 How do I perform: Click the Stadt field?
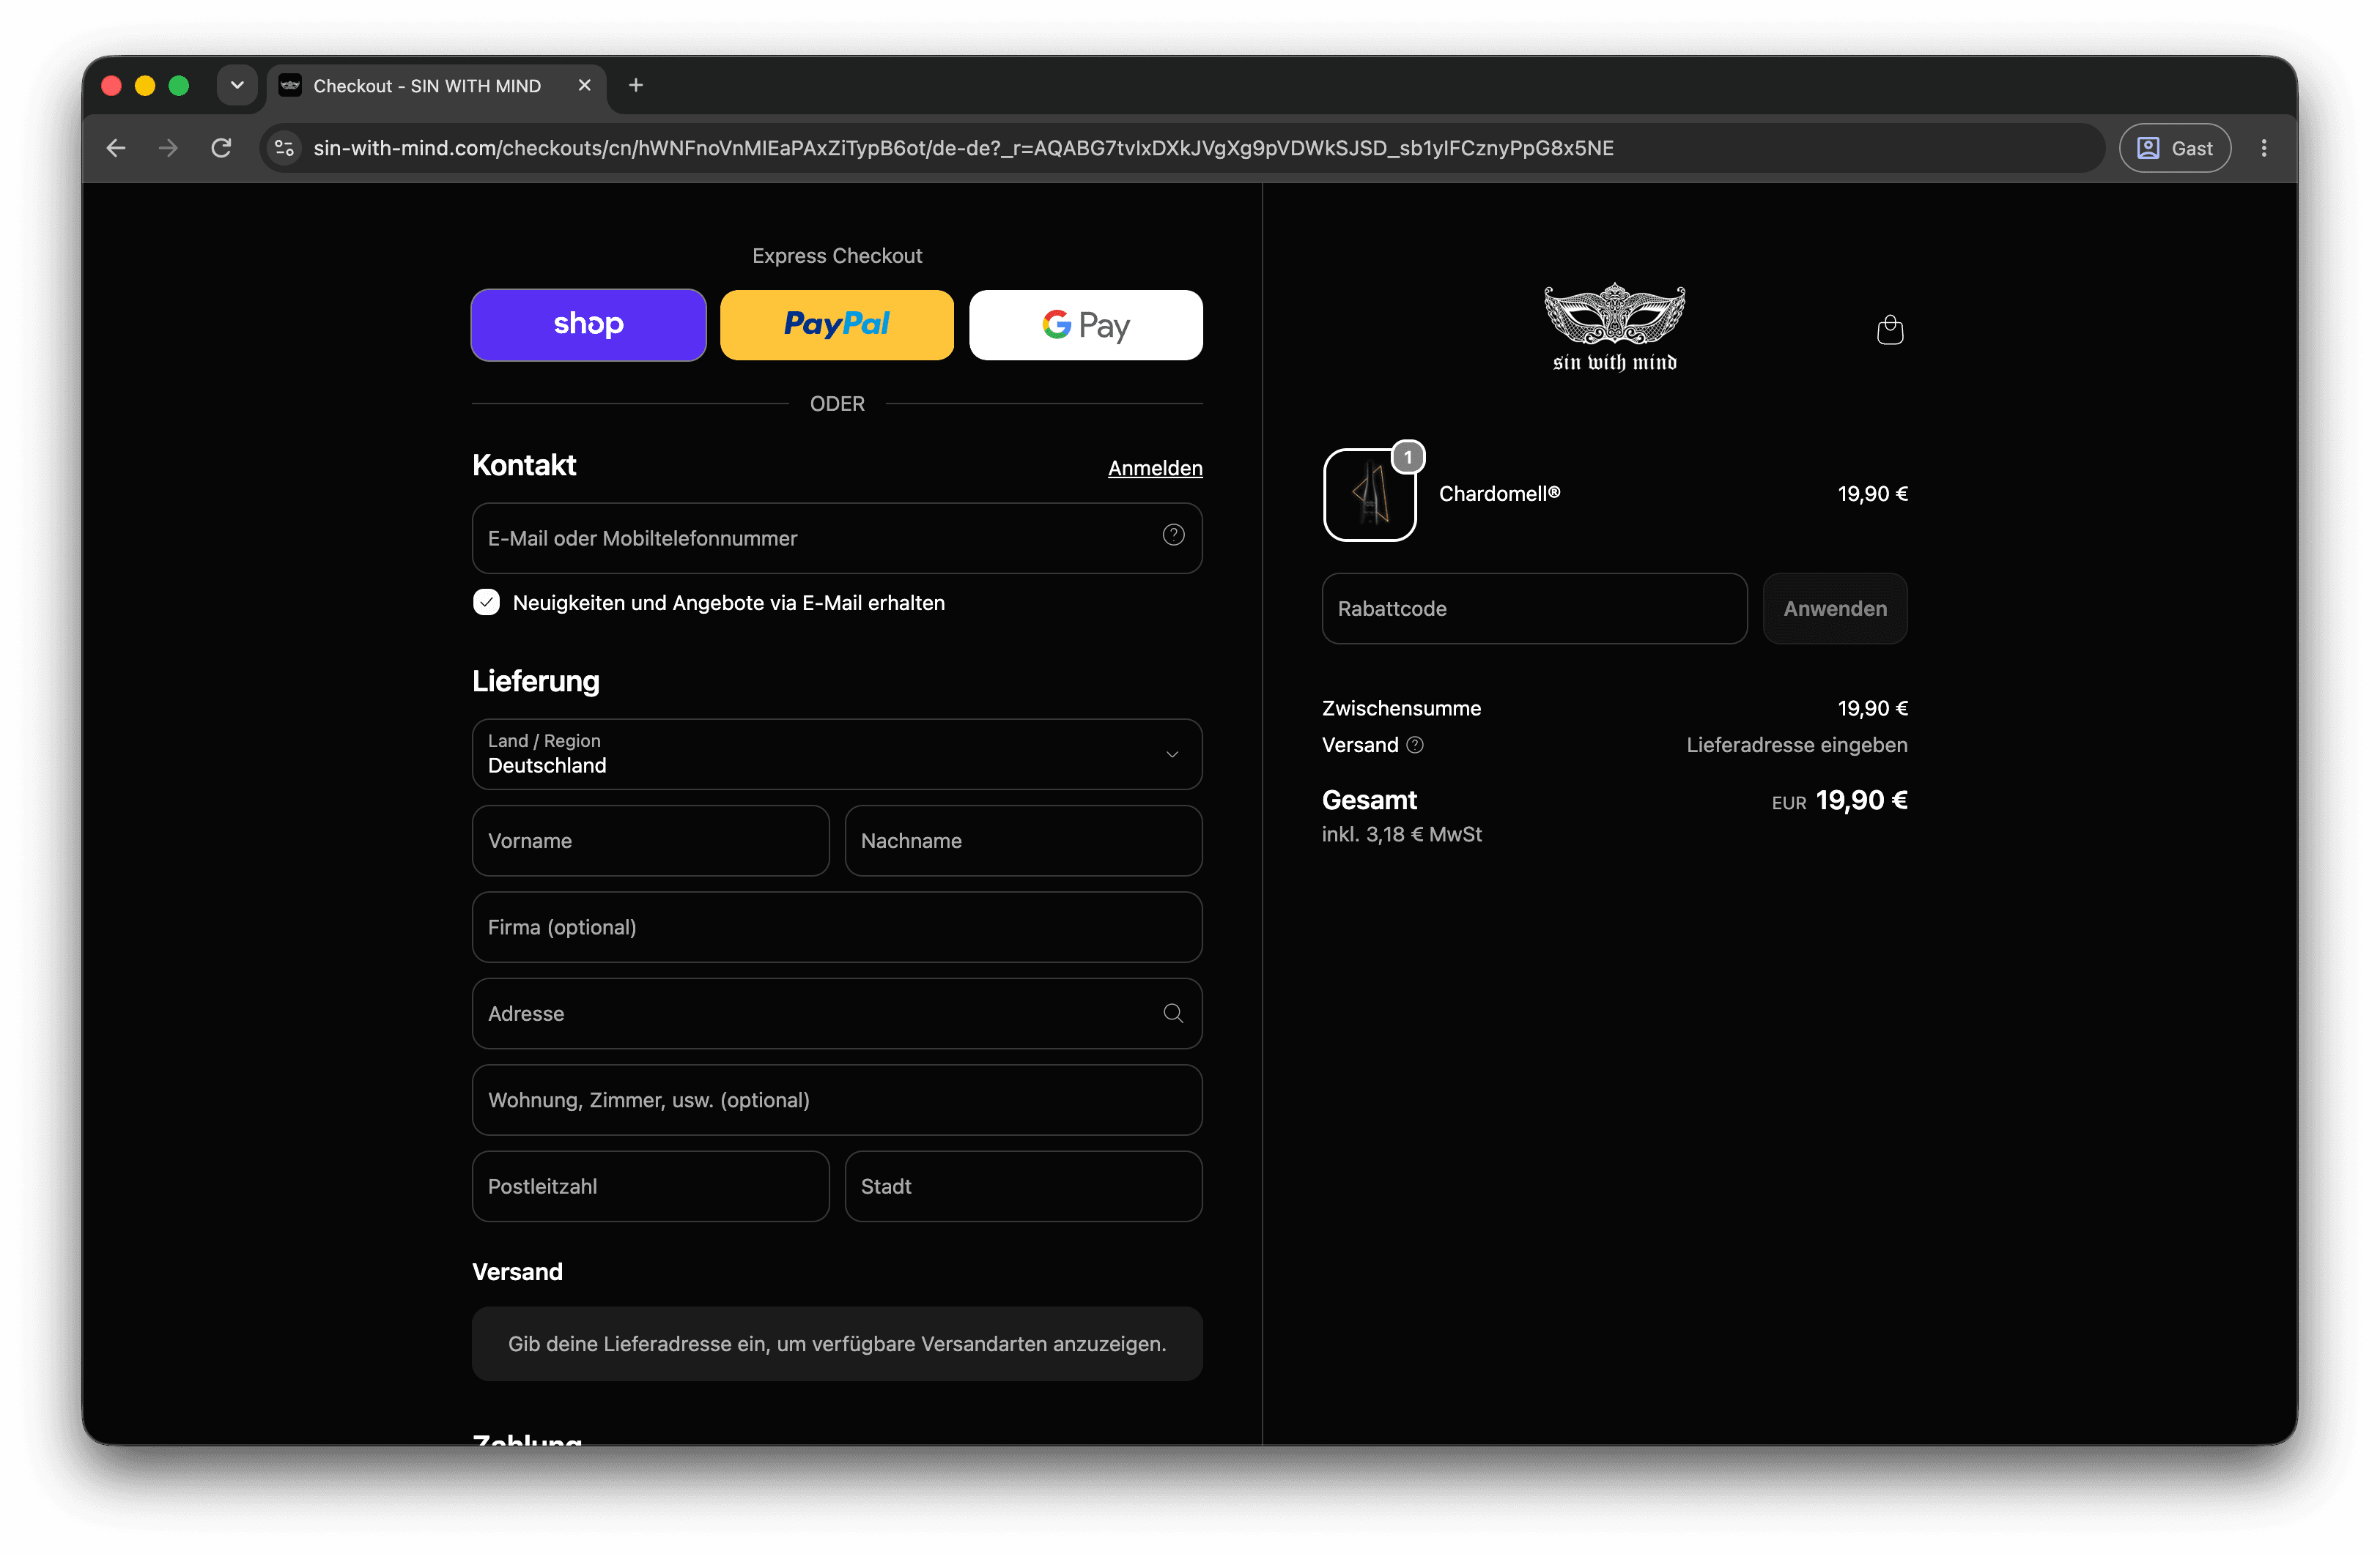click(x=1023, y=1186)
